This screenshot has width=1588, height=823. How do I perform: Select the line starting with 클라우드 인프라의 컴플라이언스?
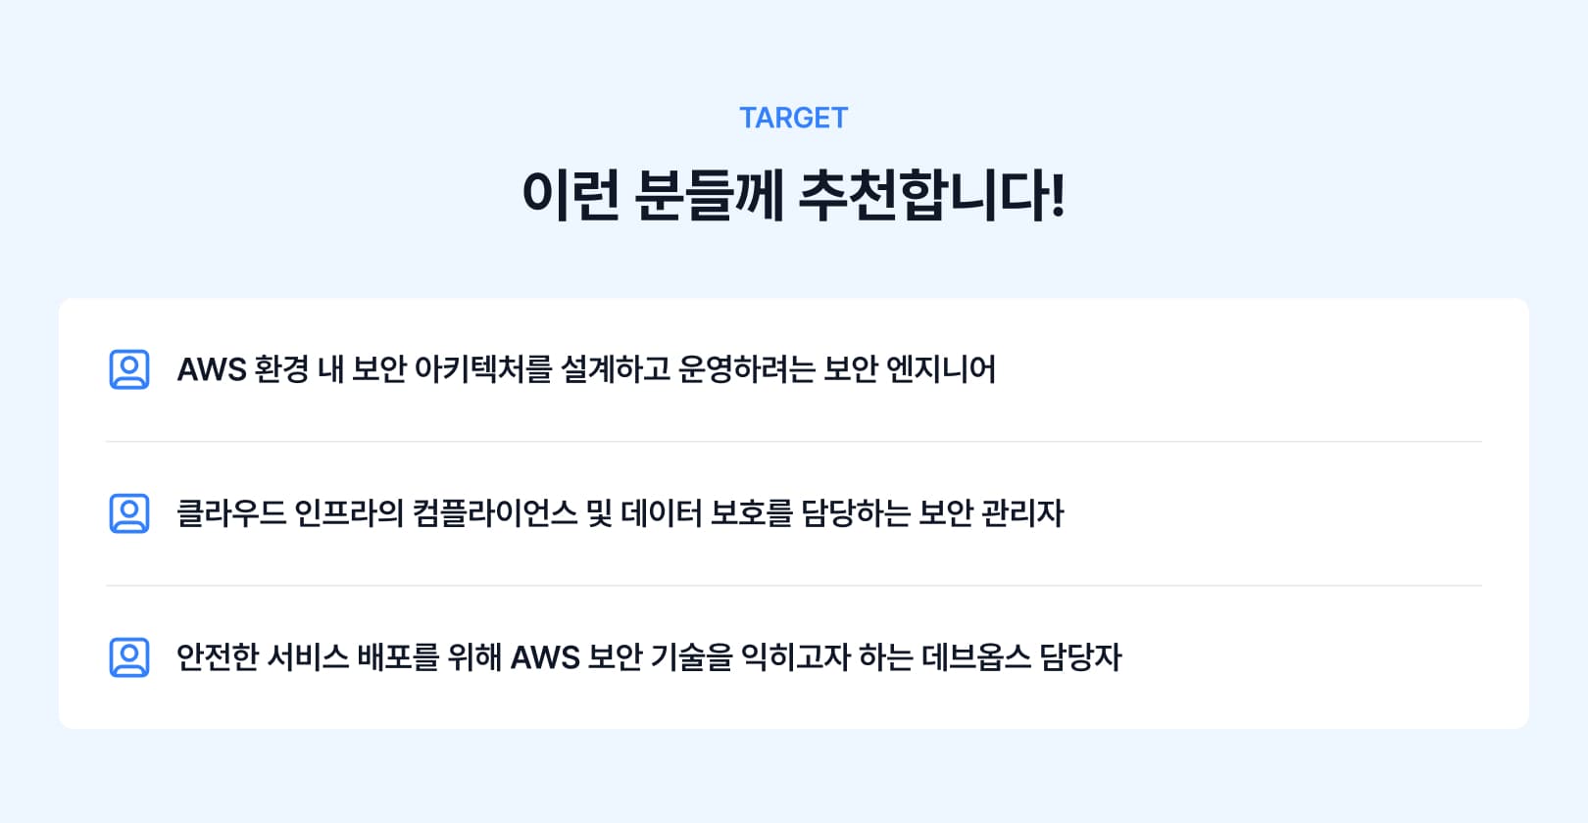tap(620, 513)
